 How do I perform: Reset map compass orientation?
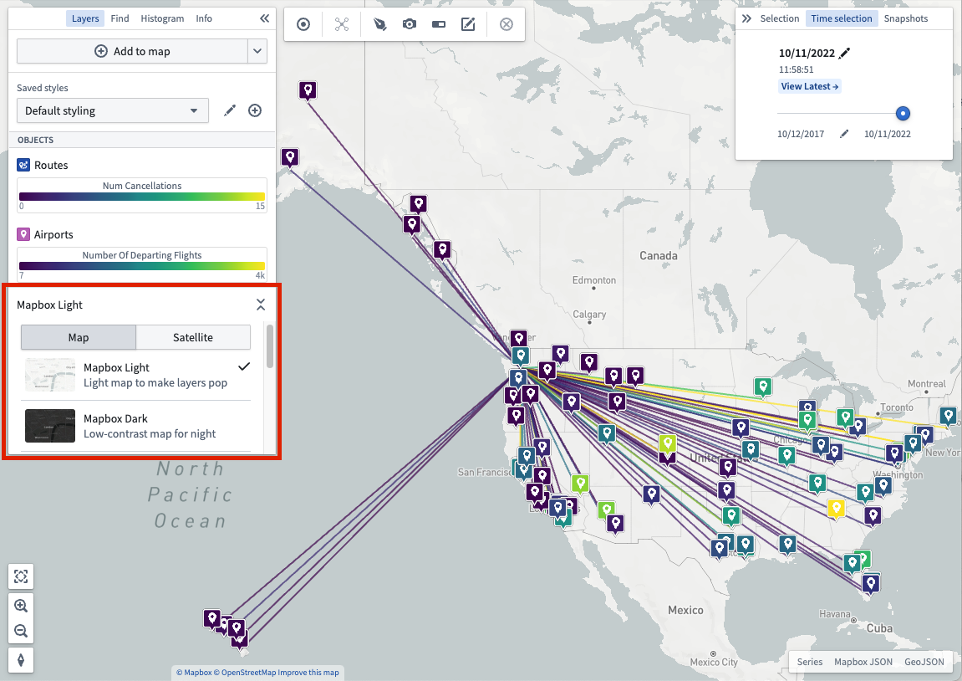pyautogui.click(x=21, y=660)
